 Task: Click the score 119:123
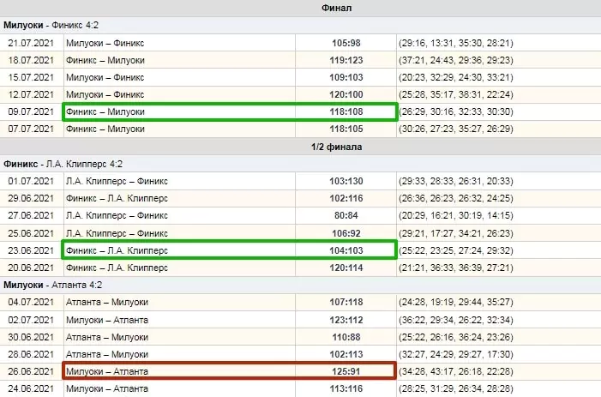[x=346, y=60]
